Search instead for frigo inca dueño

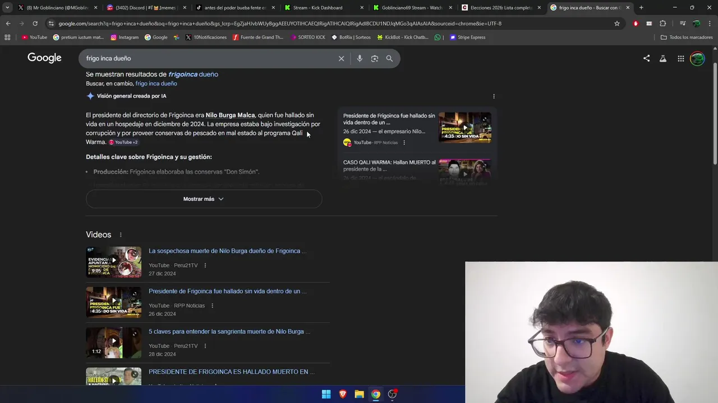[156, 83]
